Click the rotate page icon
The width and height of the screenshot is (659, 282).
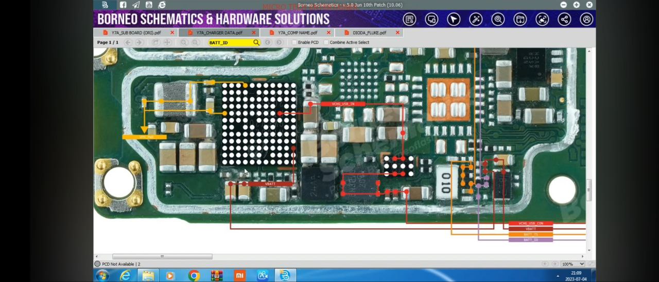click(155, 42)
